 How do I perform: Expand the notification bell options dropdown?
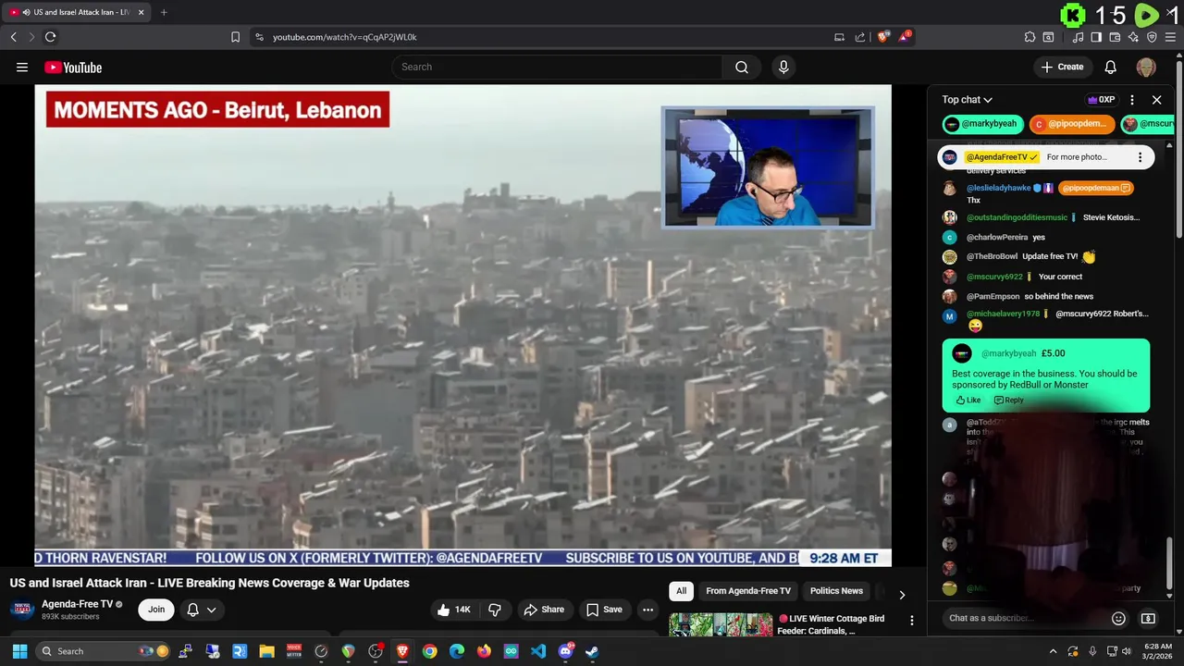click(211, 610)
